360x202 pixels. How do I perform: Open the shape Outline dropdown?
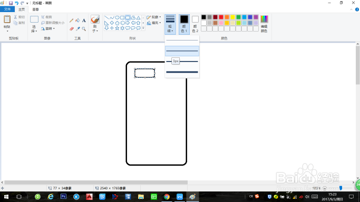pyautogui.click(x=154, y=17)
